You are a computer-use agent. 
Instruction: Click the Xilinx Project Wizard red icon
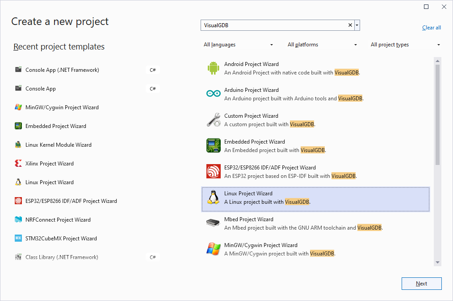pyautogui.click(x=18, y=163)
